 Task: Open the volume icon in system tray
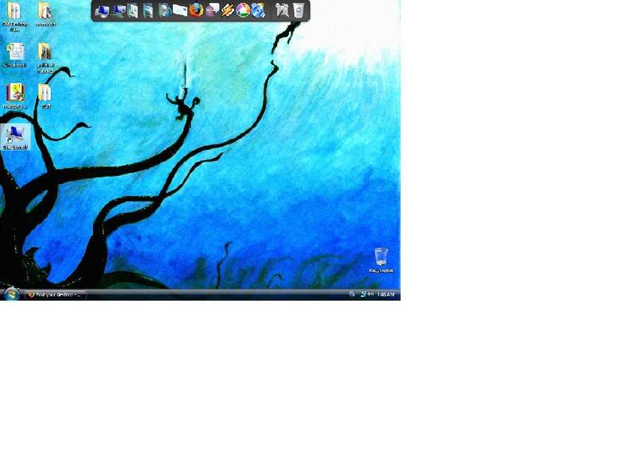click(x=370, y=294)
